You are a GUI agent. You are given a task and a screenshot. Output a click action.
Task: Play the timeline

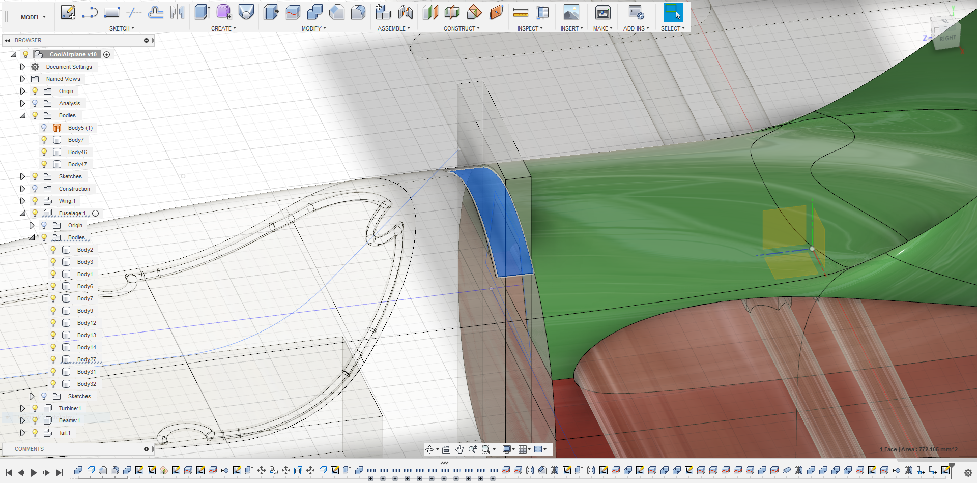pyautogui.click(x=34, y=473)
